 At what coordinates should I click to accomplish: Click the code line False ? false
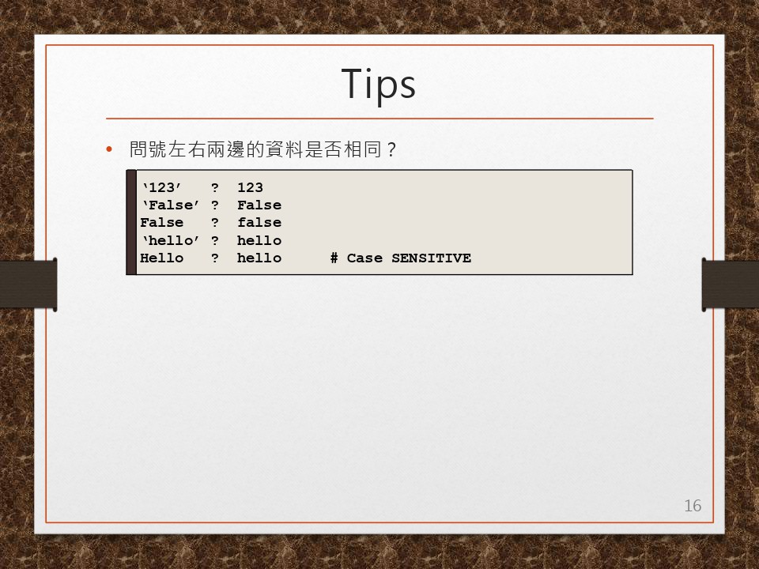(x=211, y=223)
